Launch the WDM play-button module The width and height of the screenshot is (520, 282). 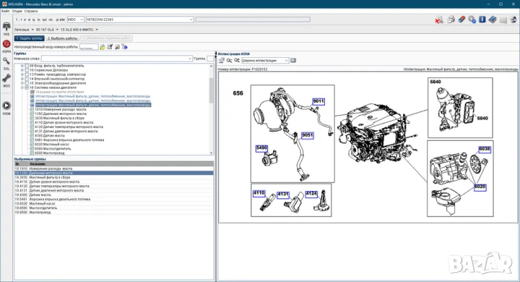[6, 106]
